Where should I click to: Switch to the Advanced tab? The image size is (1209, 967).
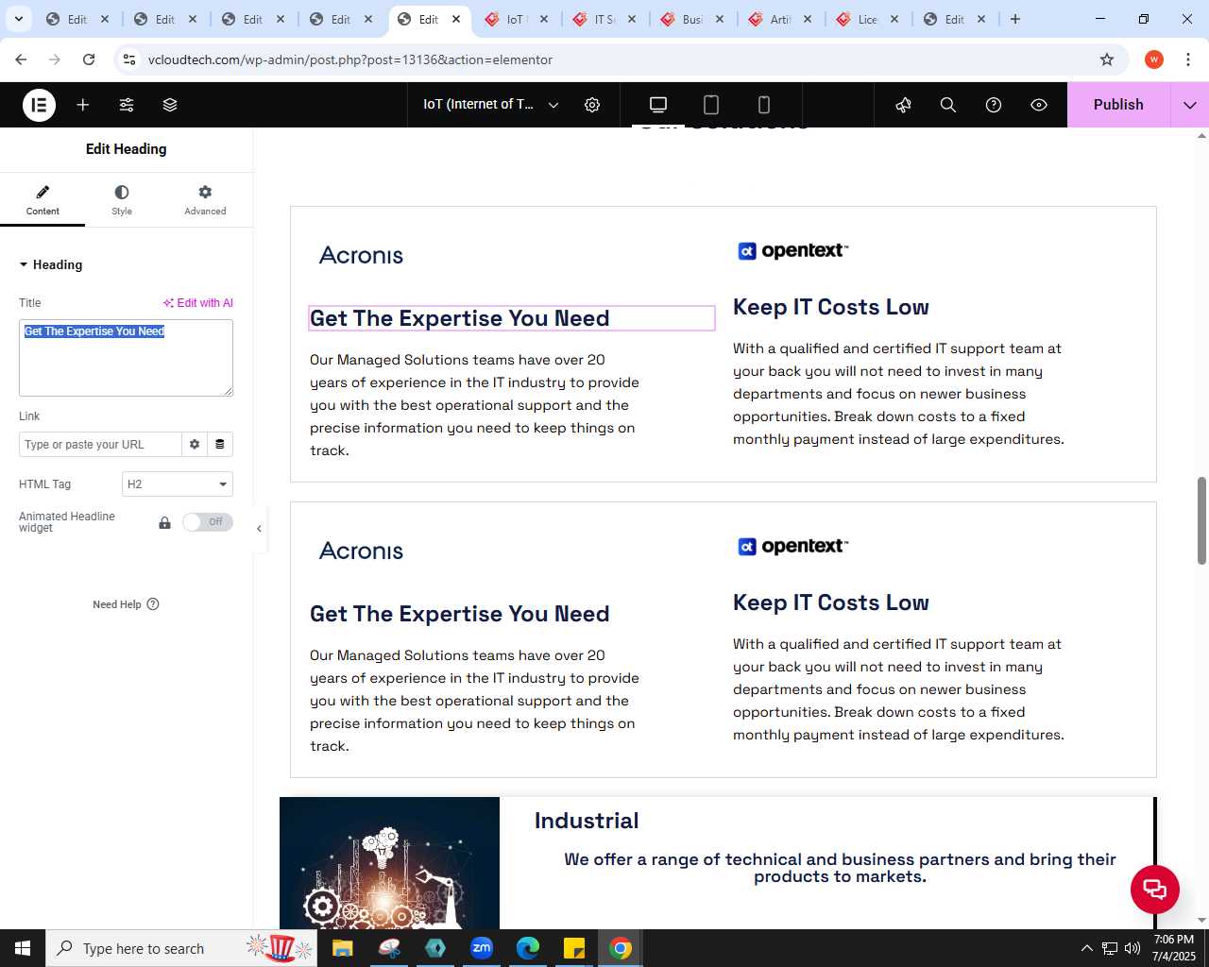tap(205, 200)
